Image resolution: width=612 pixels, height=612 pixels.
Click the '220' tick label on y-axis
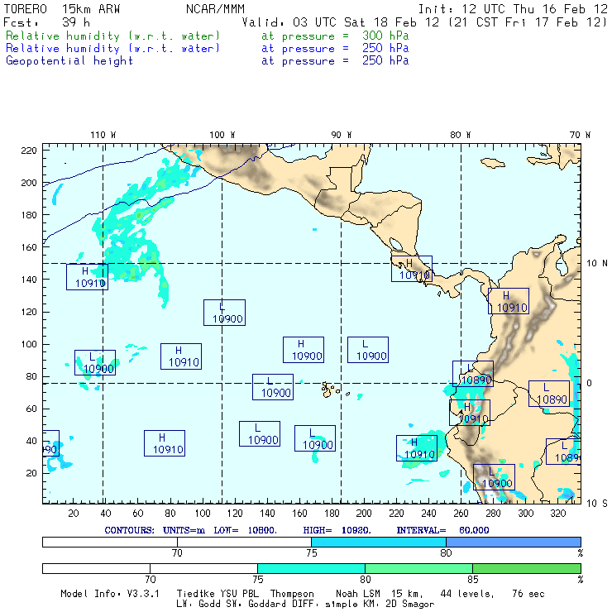coord(29,151)
